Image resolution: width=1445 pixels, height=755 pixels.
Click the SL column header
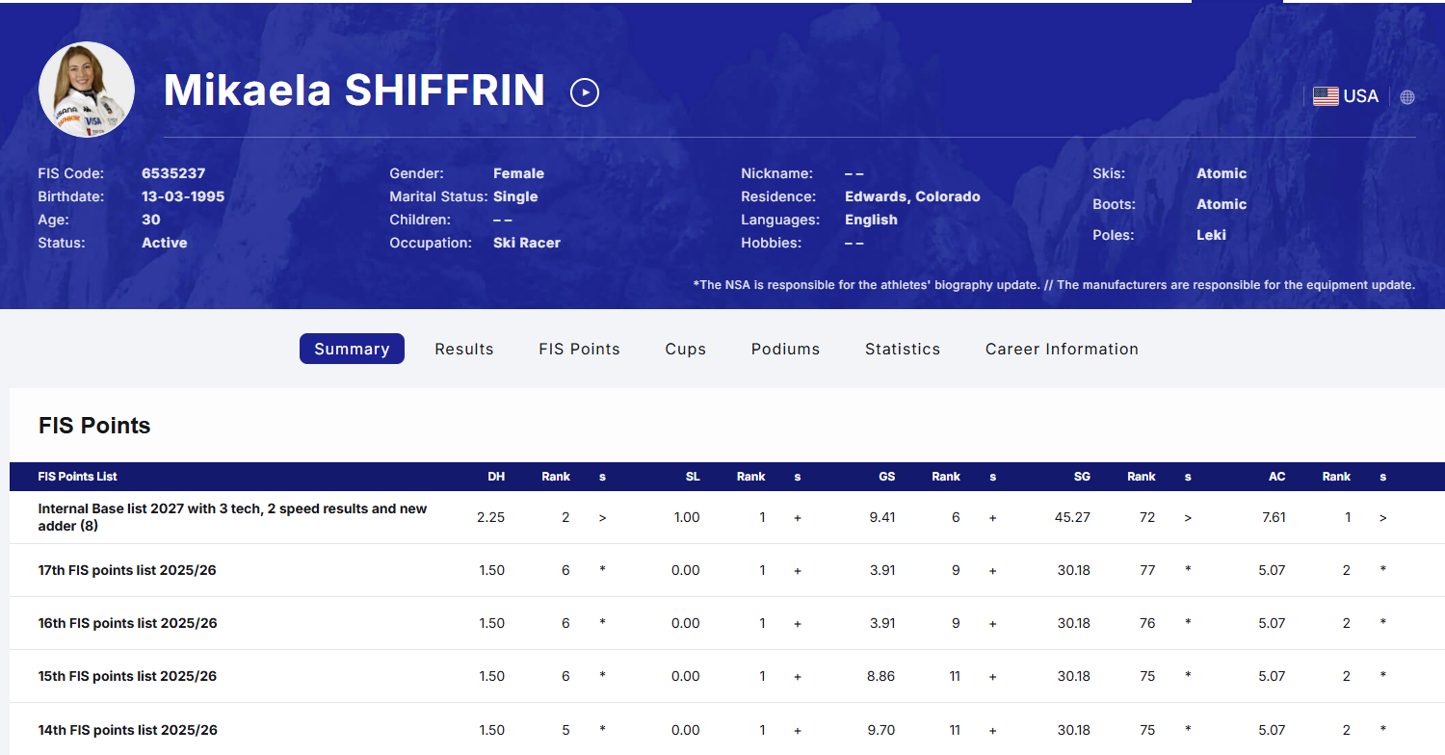pyautogui.click(x=693, y=477)
